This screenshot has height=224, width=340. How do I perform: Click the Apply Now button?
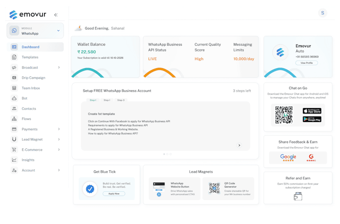click(x=114, y=194)
